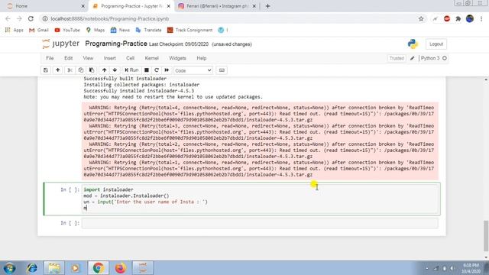Open a new browser tab
Viewport: 489px width, 275px height.
[x=267, y=6]
